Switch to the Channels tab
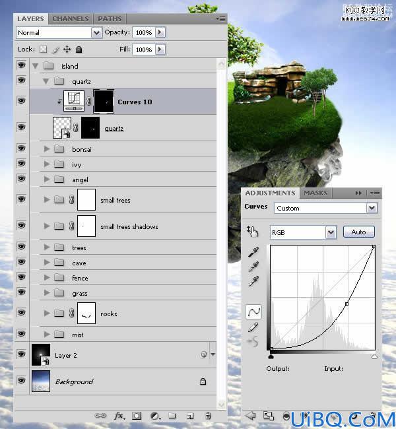This screenshot has width=396, height=429. pyautogui.click(x=71, y=18)
